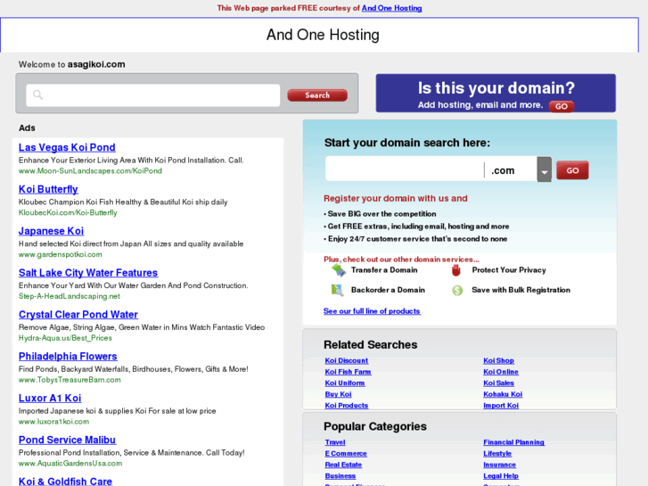This screenshot has height=486, width=648.
Task: Open the Philadelphia Flowers ad link
Action: (x=68, y=356)
